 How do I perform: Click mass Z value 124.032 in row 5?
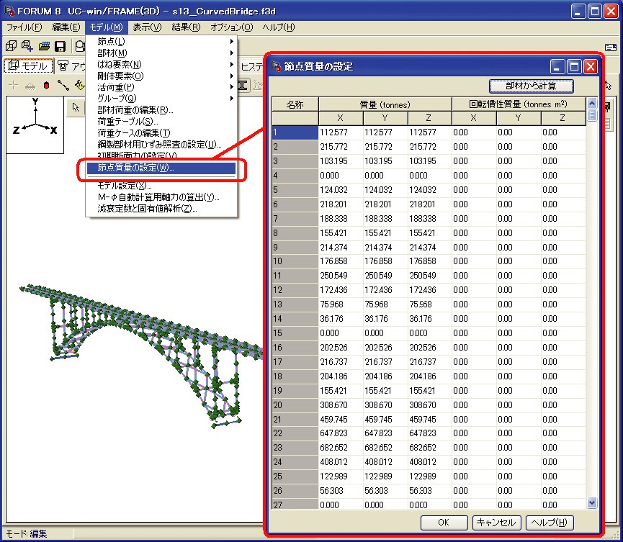pyautogui.click(x=429, y=190)
